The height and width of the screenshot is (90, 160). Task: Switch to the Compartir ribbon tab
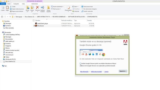[16, 4]
